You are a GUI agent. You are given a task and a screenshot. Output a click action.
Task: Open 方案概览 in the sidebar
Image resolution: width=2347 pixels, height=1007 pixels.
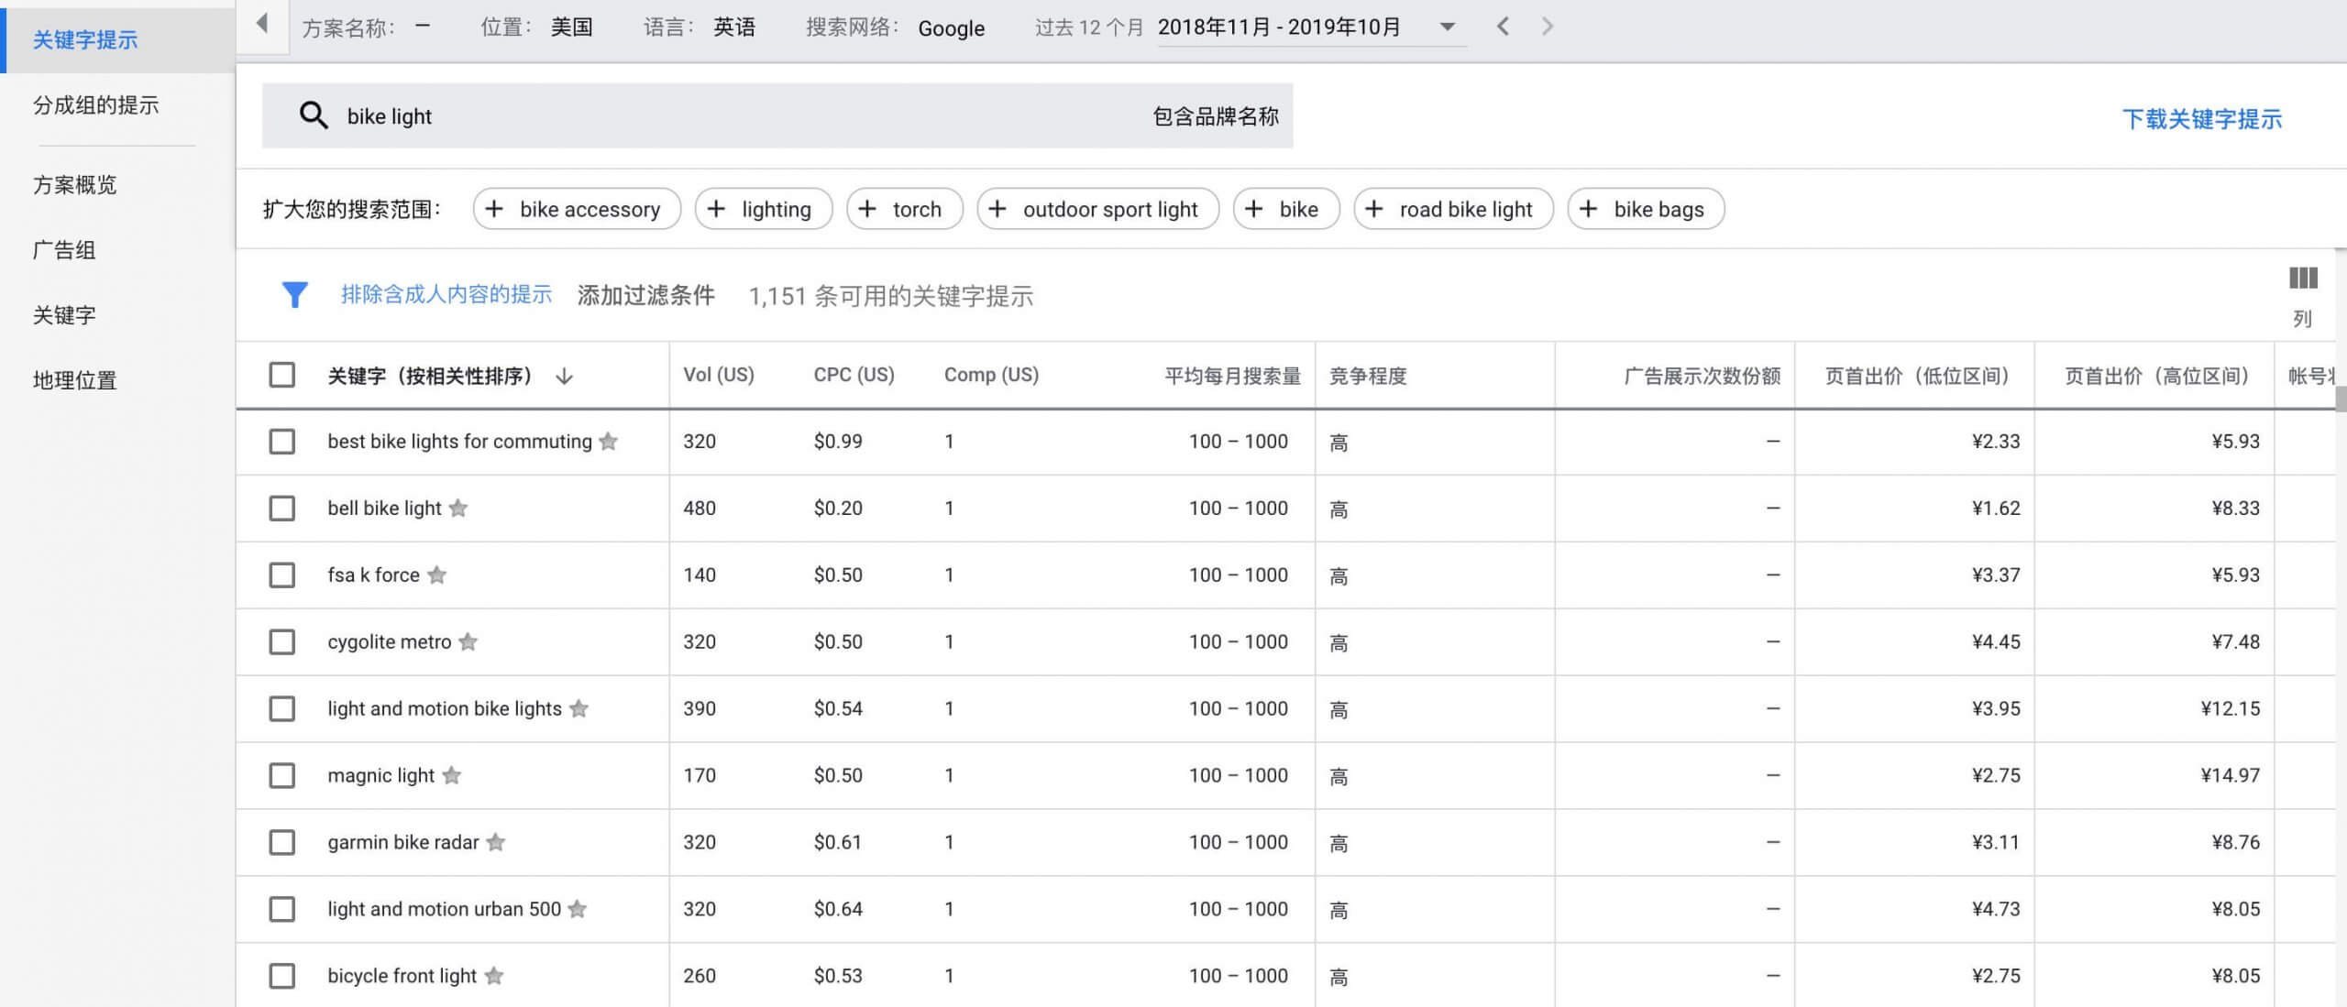point(75,184)
